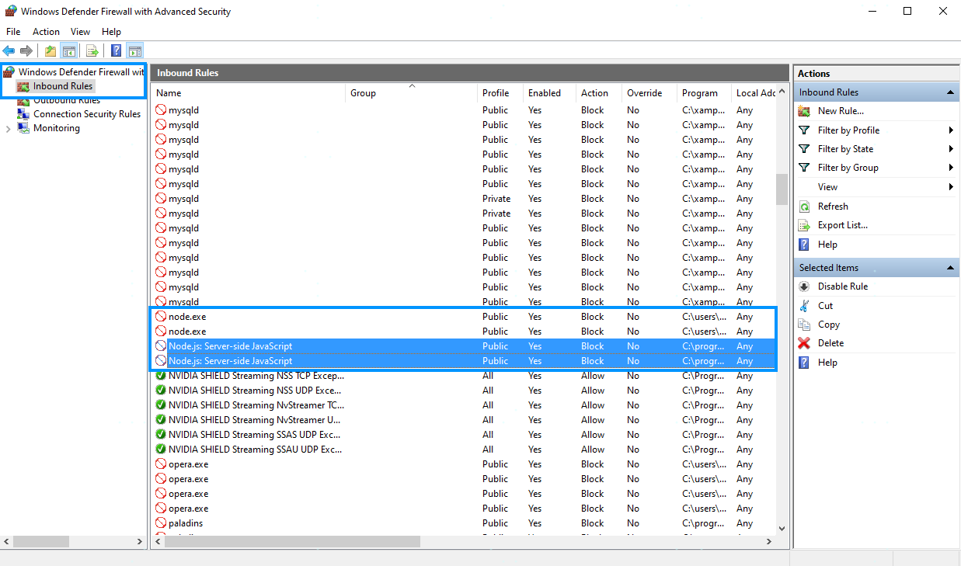Click the Monitoring tree icon
The width and height of the screenshot is (961, 566).
24,128
